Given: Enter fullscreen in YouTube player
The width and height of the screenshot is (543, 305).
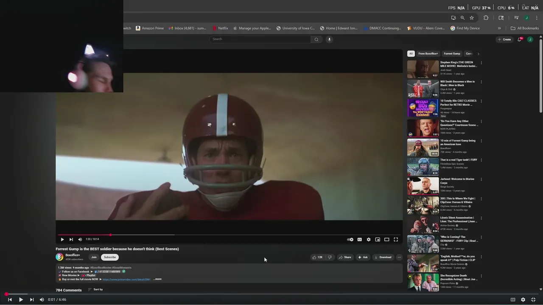Looking at the screenshot, I should [x=396, y=239].
